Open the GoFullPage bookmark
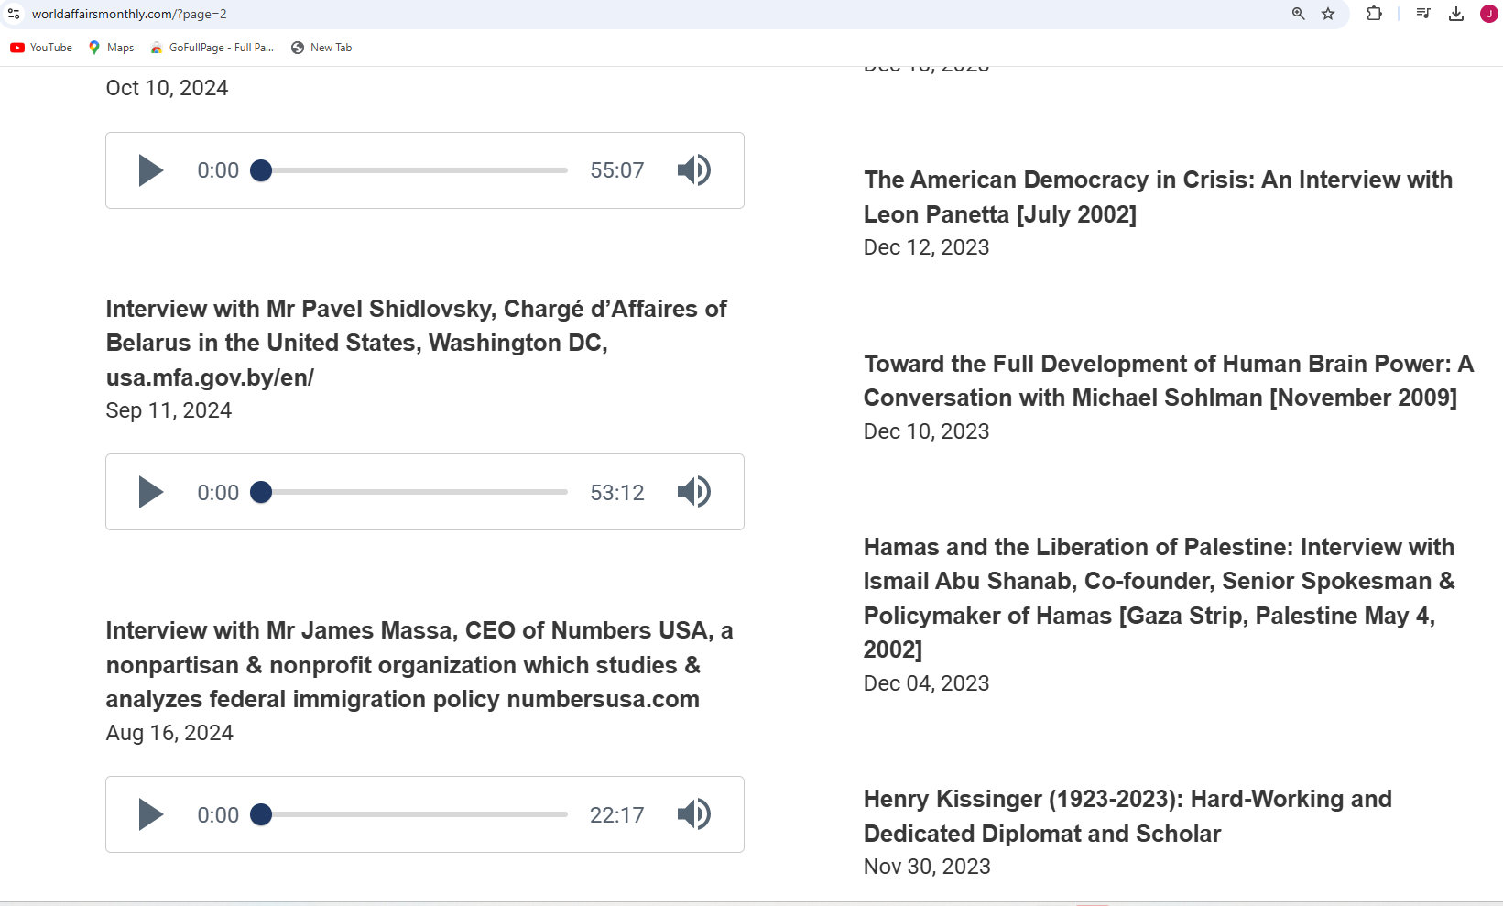The height and width of the screenshot is (906, 1503). [x=212, y=48]
